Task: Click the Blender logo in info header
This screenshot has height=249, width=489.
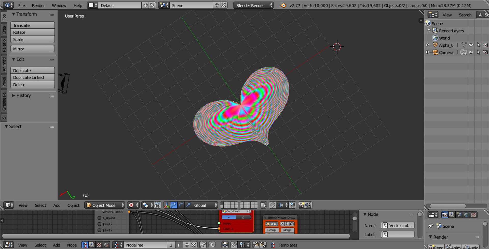Action: coord(283,5)
